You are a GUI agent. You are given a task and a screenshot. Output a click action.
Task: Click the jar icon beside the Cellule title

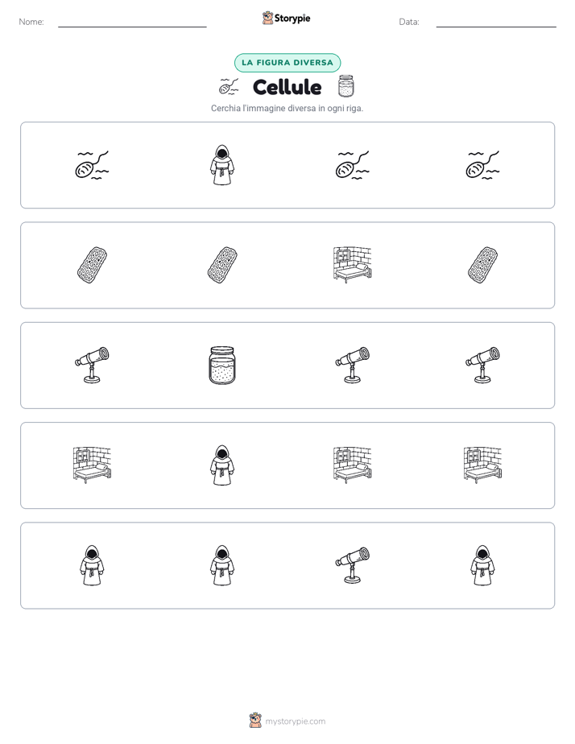(345, 86)
